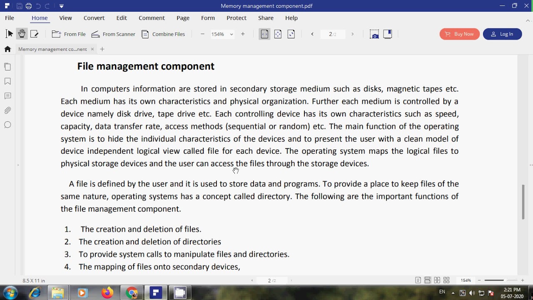Open the Search panel in sidebar

(x=7, y=125)
